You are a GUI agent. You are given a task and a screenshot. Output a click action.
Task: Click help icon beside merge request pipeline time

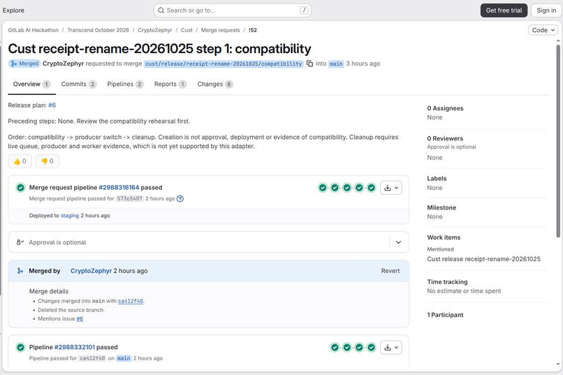pyautogui.click(x=180, y=199)
